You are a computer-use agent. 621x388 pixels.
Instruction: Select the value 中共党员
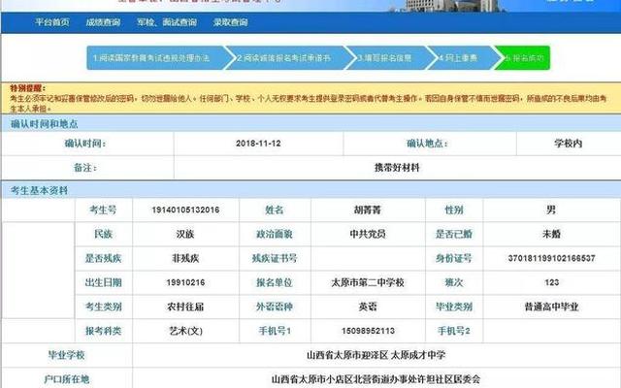368,234
